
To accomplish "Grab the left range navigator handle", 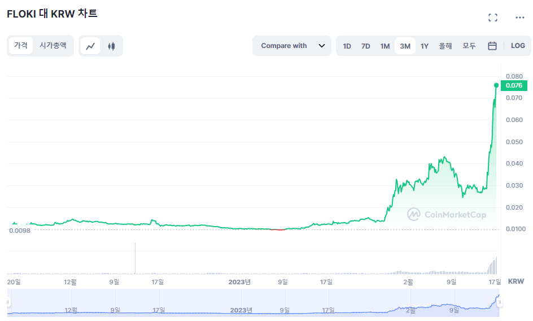I will [x=7, y=302].
